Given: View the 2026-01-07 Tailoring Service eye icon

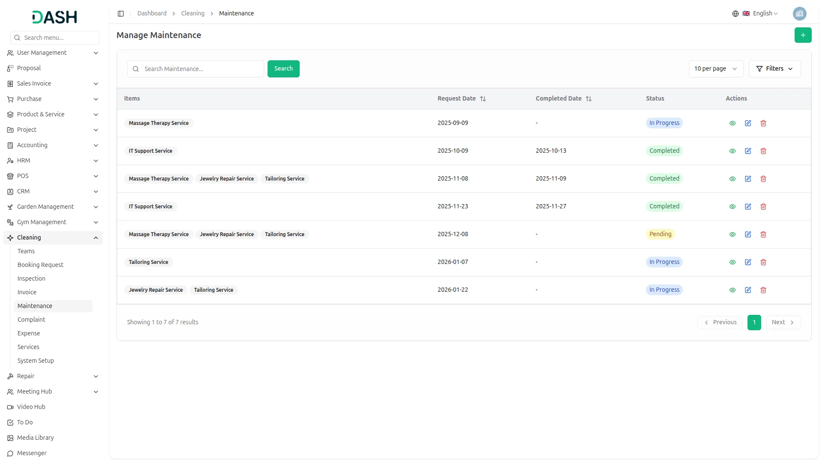Looking at the screenshot, I should pos(732,262).
